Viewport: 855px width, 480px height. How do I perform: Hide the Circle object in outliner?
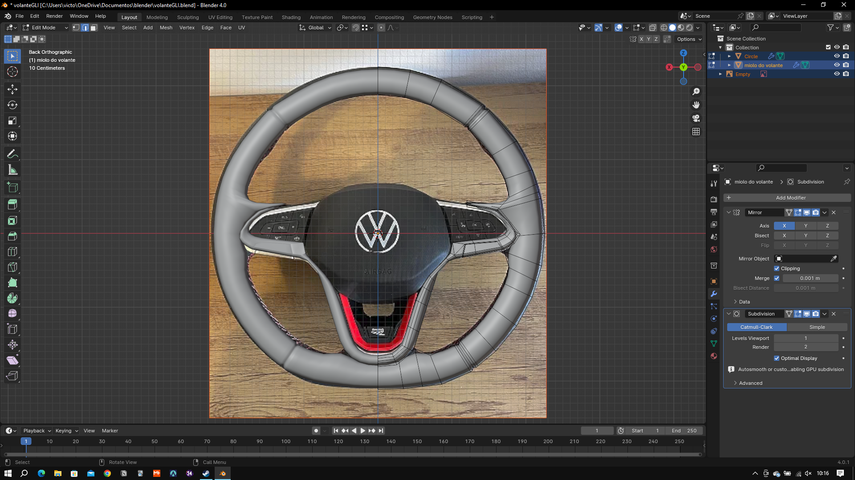point(837,56)
